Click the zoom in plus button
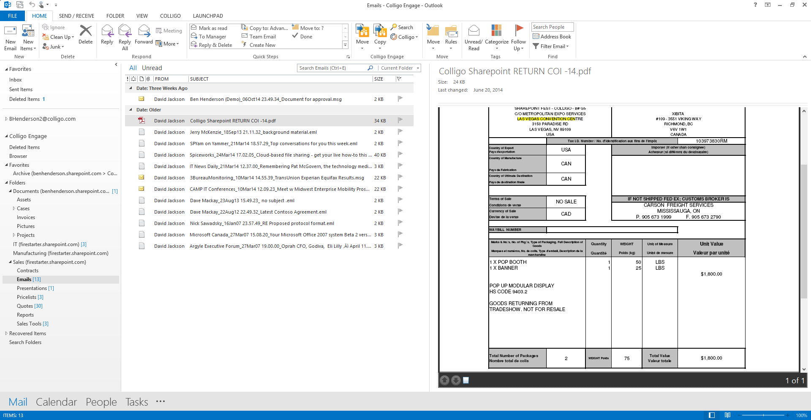Viewport: 811px width, 420px height. (x=788, y=415)
